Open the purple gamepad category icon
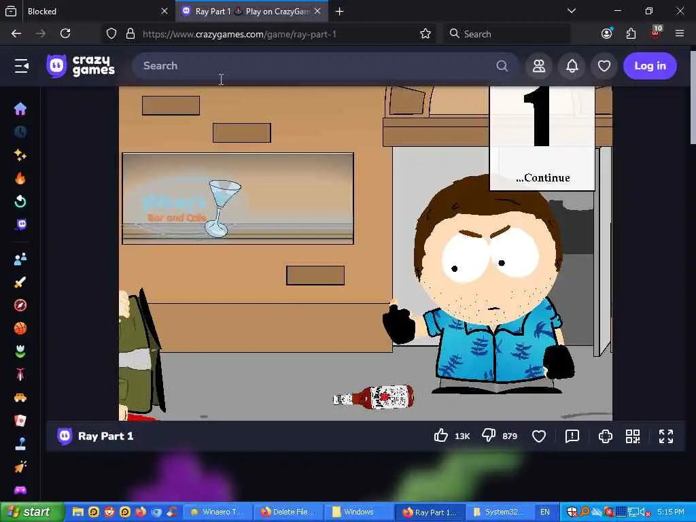Screen dimensions: 696x522 tap(20, 490)
